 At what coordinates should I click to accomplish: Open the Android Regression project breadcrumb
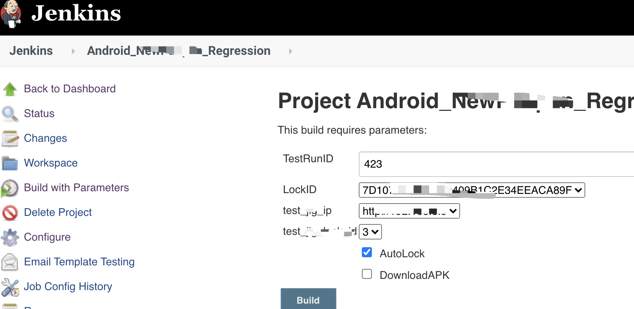[179, 51]
